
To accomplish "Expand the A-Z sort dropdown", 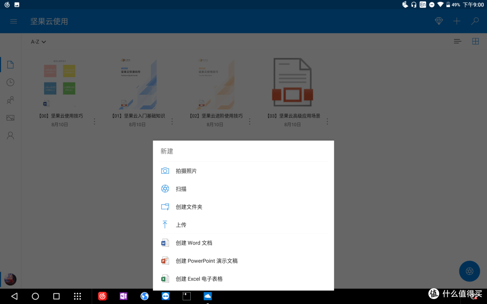I will click(38, 42).
